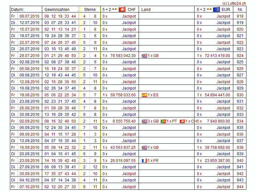The height and width of the screenshot is (192, 256).
Task: Click the British flag in the 16.09.2016 row
Action: pos(144,148)
